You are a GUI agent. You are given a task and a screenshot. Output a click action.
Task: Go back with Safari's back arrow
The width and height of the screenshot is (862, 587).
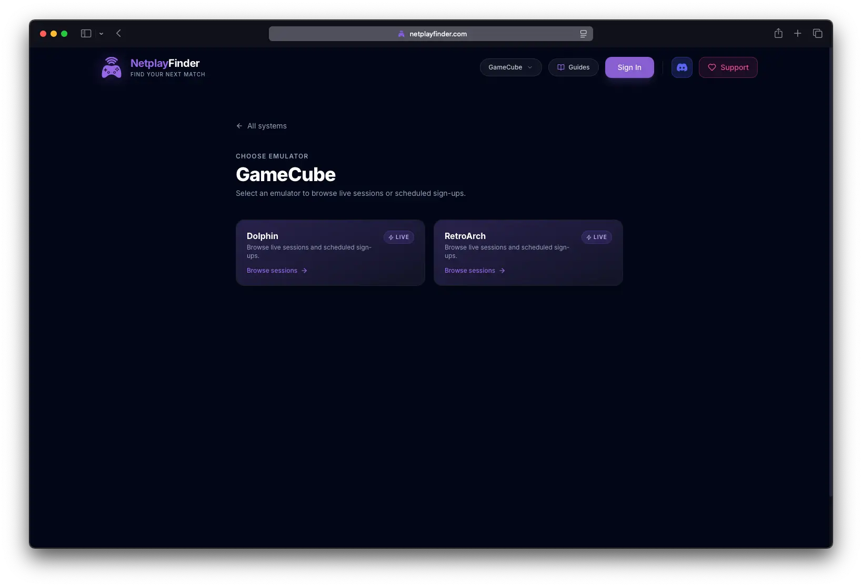pyautogui.click(x=118, y=34)
